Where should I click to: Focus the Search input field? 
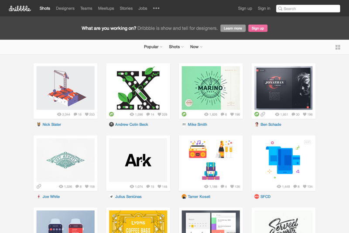click(308, 8)
